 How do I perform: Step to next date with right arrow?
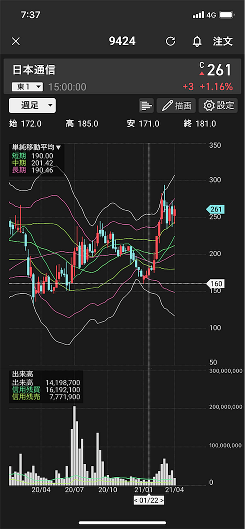coord(161,501)
